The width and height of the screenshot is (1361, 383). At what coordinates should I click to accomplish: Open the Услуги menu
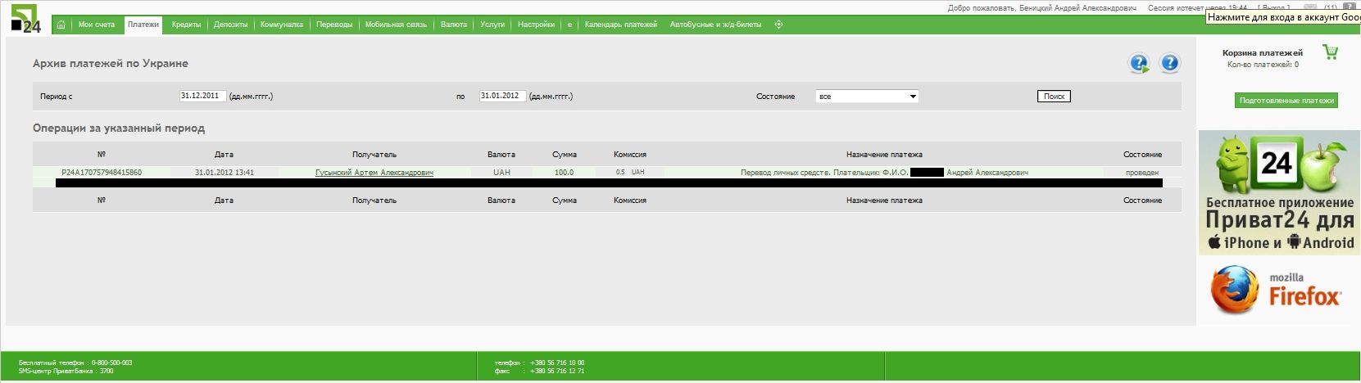click(492, 25)
